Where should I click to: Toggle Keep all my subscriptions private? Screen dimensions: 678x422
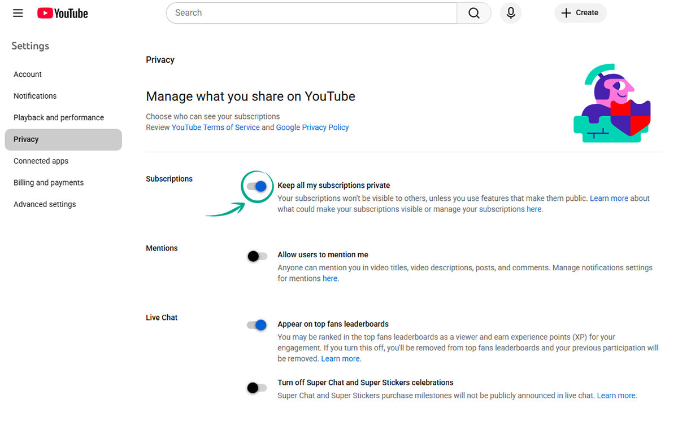click(257, 186)
